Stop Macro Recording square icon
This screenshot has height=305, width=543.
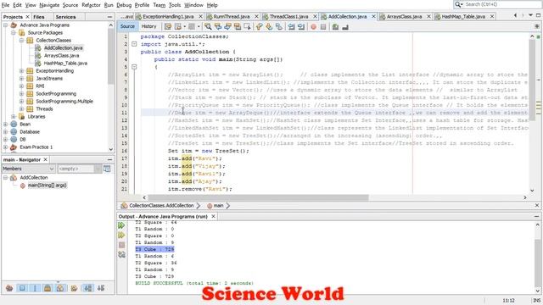coord(323,26)
